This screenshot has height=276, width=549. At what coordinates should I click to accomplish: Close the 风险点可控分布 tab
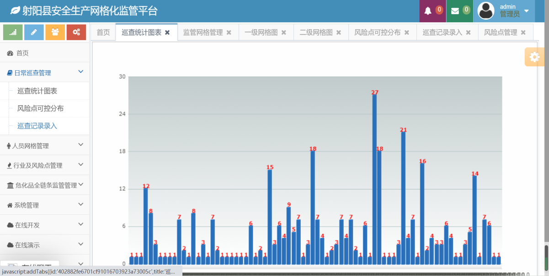point(407,32)
